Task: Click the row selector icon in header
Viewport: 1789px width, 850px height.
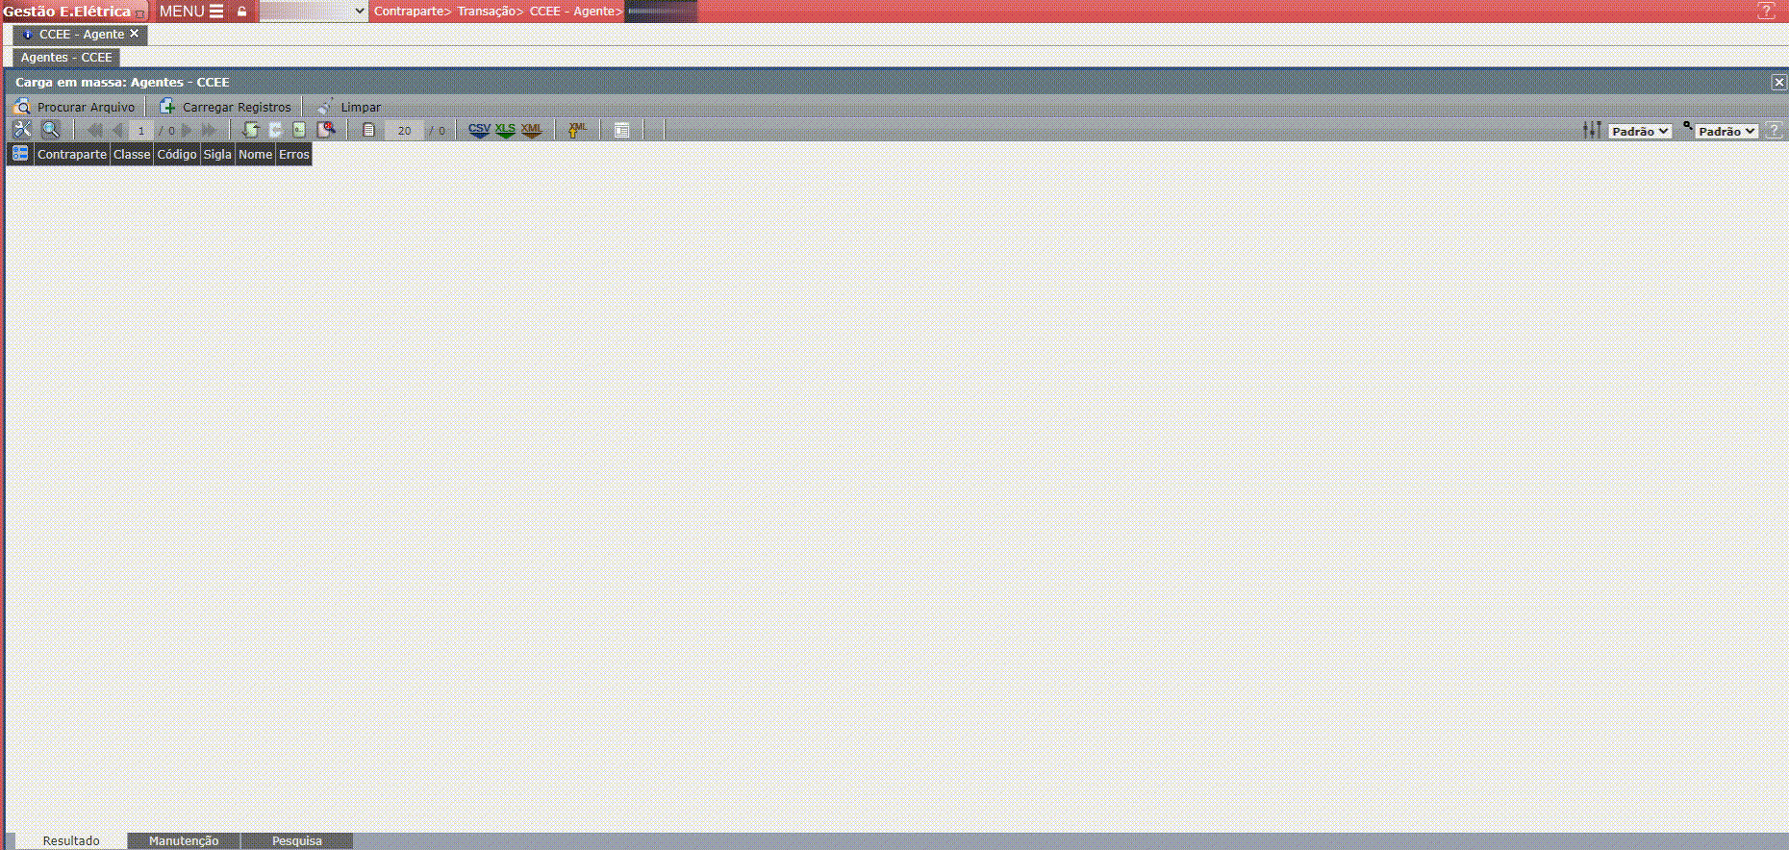Action: coord(20,154)
